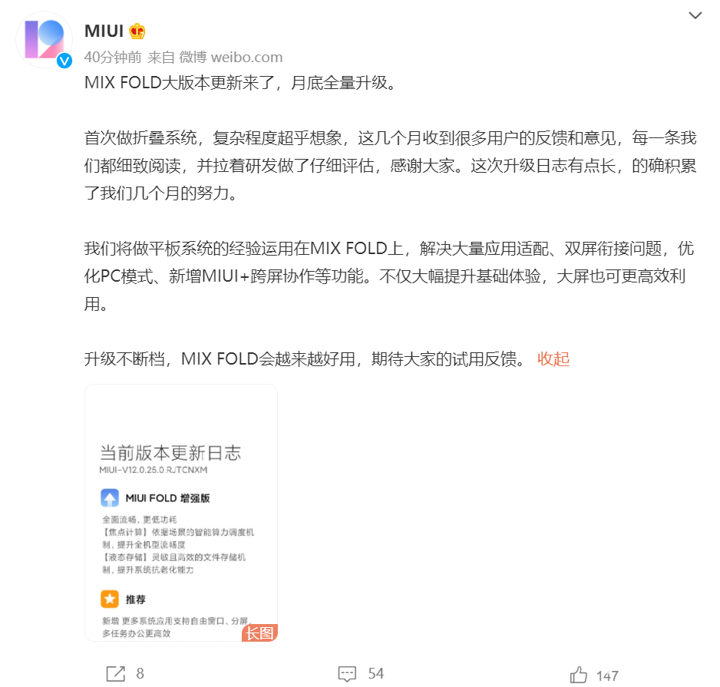
Task: Click the 微博 weibo.com source link
Action: coord(230,58)
